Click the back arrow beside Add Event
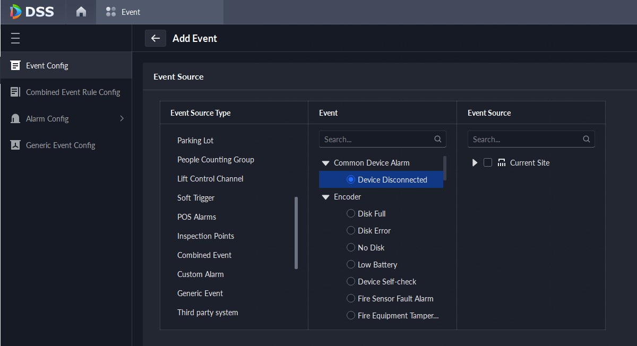 [155, 38]
